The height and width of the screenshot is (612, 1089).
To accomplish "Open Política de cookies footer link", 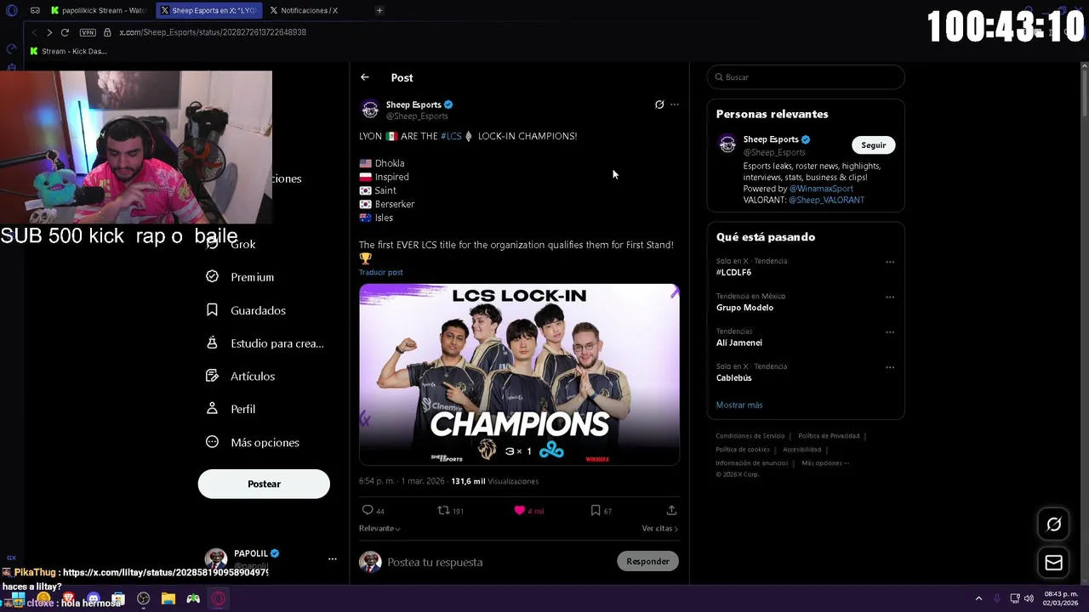I will point(743,450).
